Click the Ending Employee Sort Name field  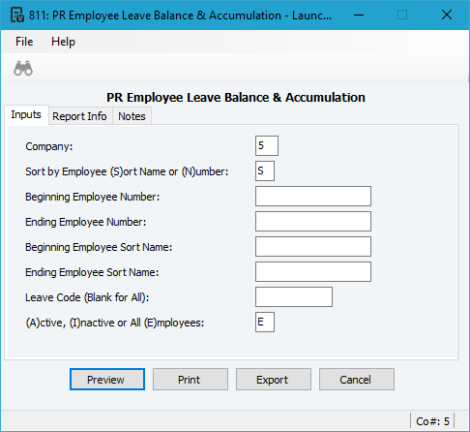coord(313,271)
